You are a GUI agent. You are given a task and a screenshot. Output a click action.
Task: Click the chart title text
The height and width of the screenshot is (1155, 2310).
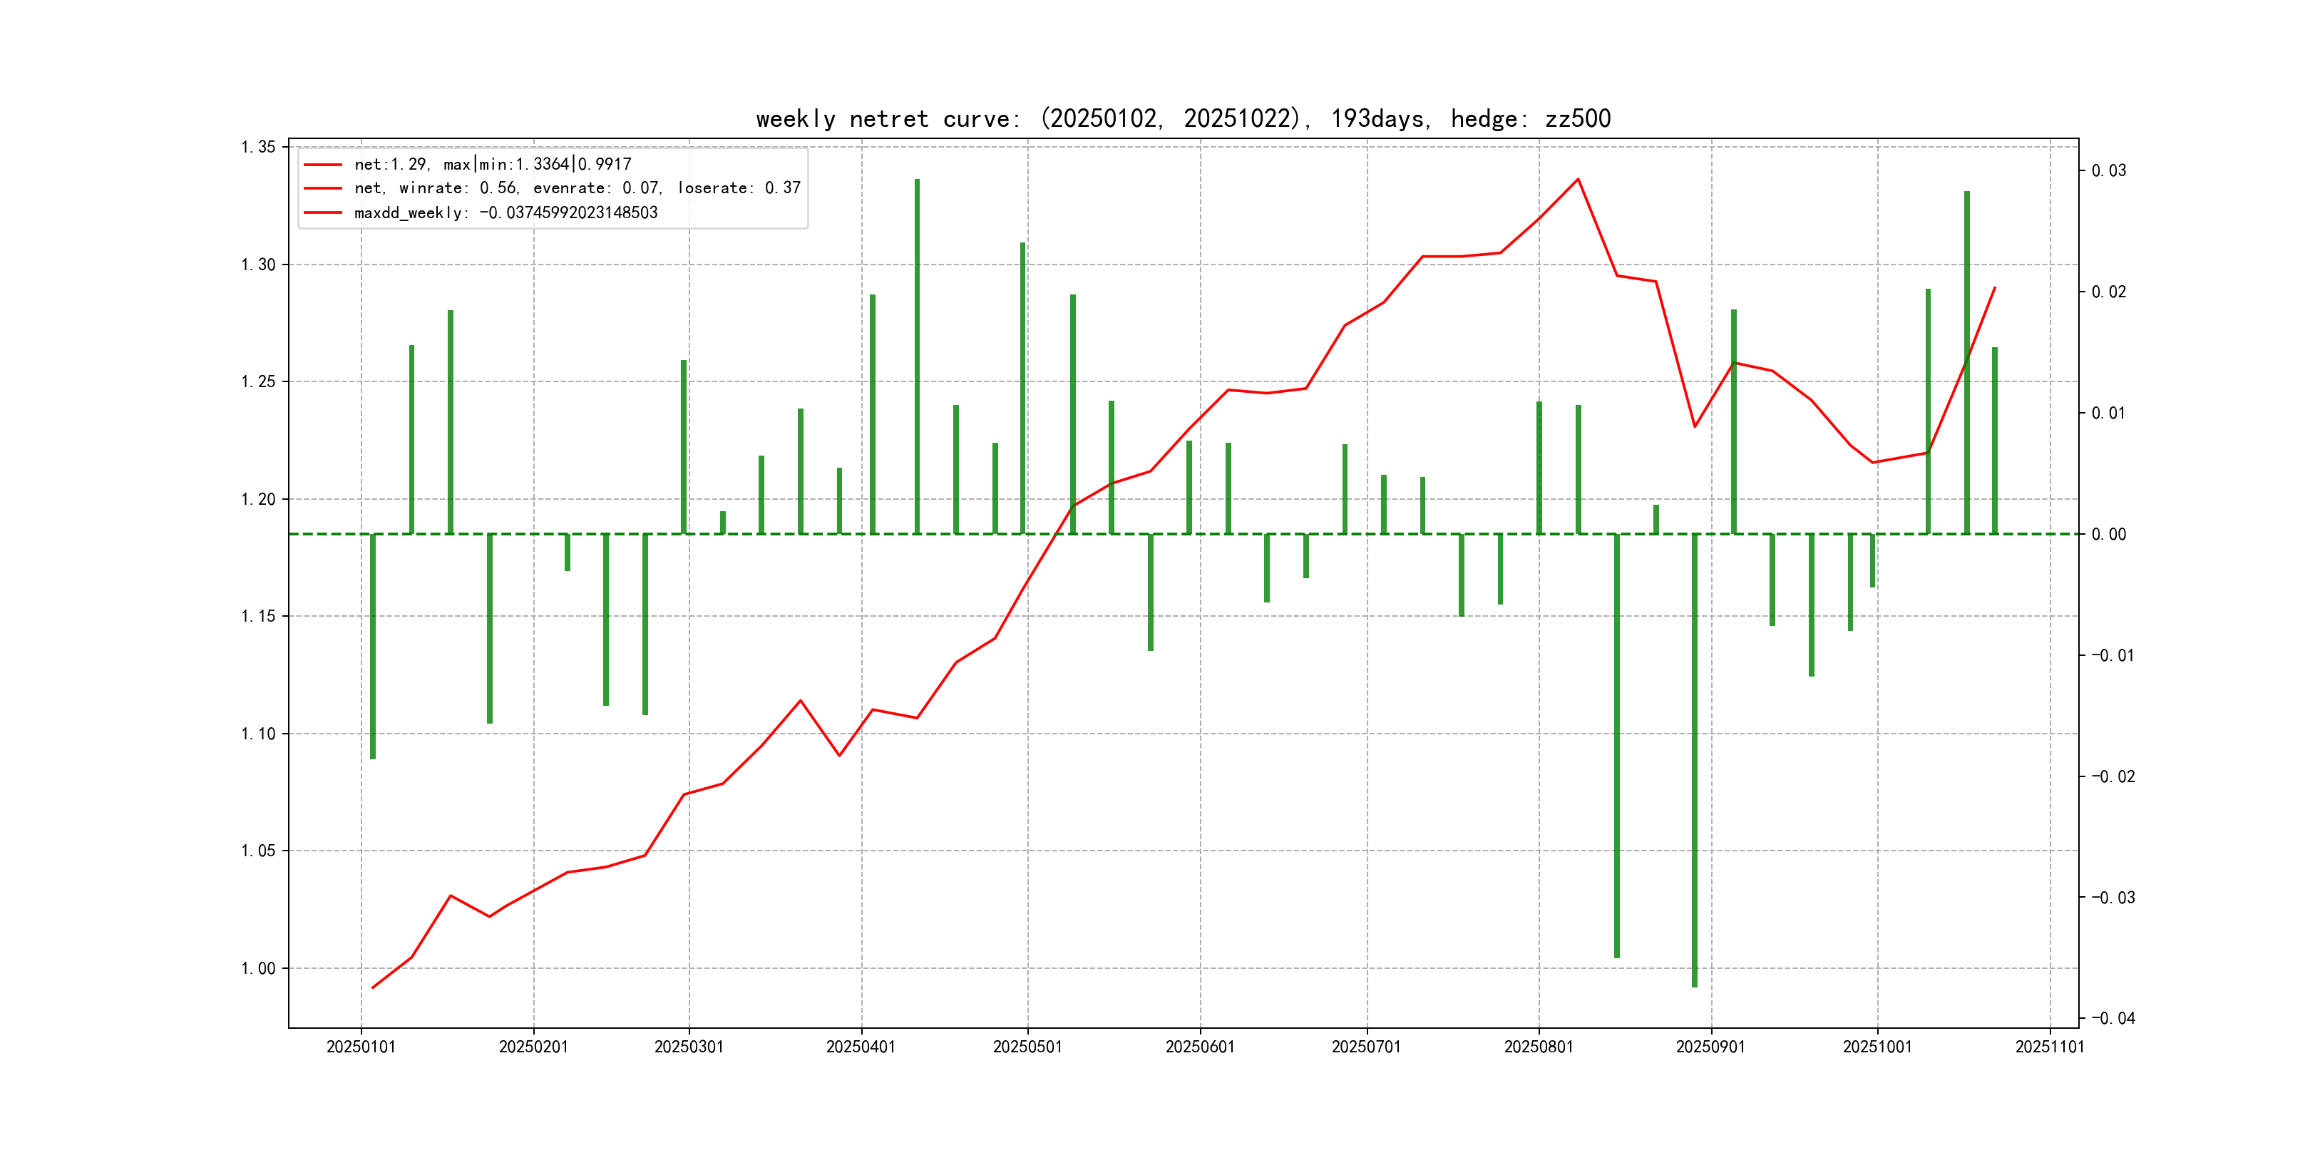(1183, 119)
